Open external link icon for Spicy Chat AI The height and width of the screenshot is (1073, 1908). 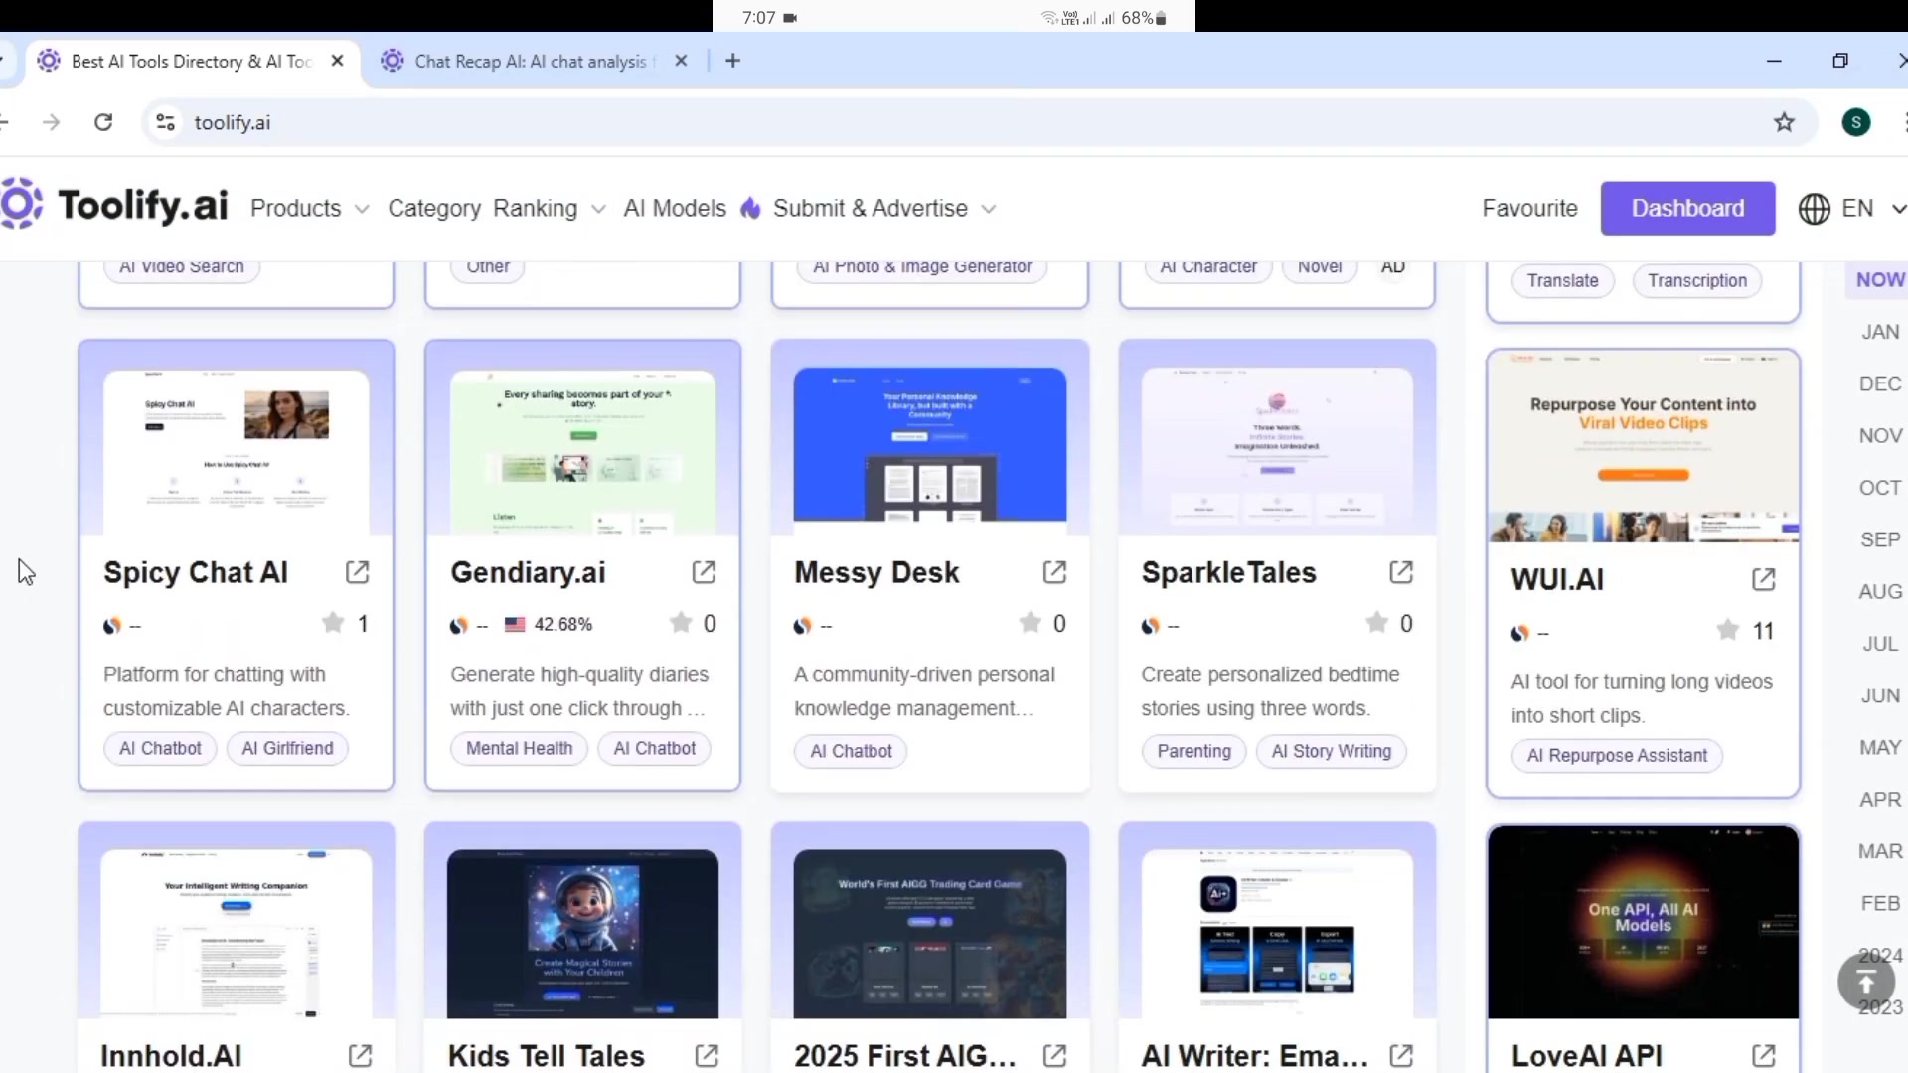pyautogui.click(x=357, y=572)
